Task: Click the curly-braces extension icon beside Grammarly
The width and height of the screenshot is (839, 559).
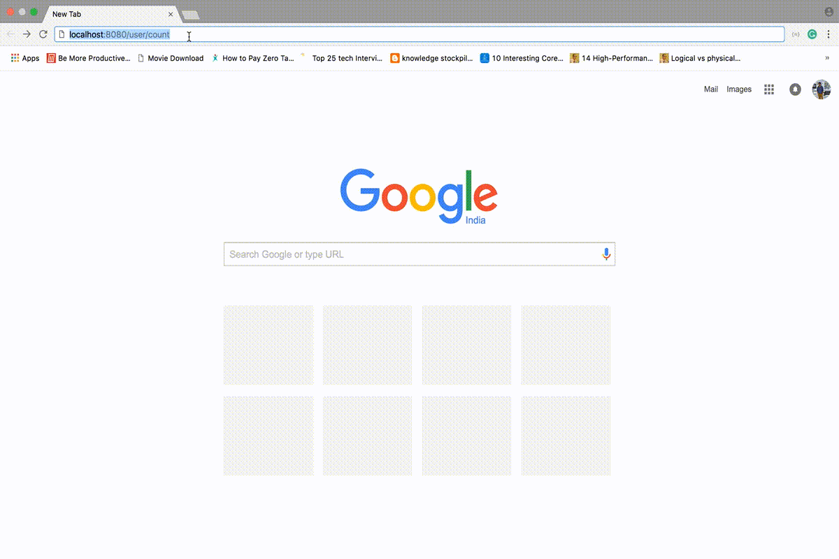Action: (796, 34)
